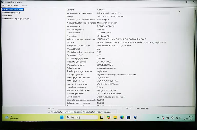Click the cloud-shaped tray icon

click(168, 118)
